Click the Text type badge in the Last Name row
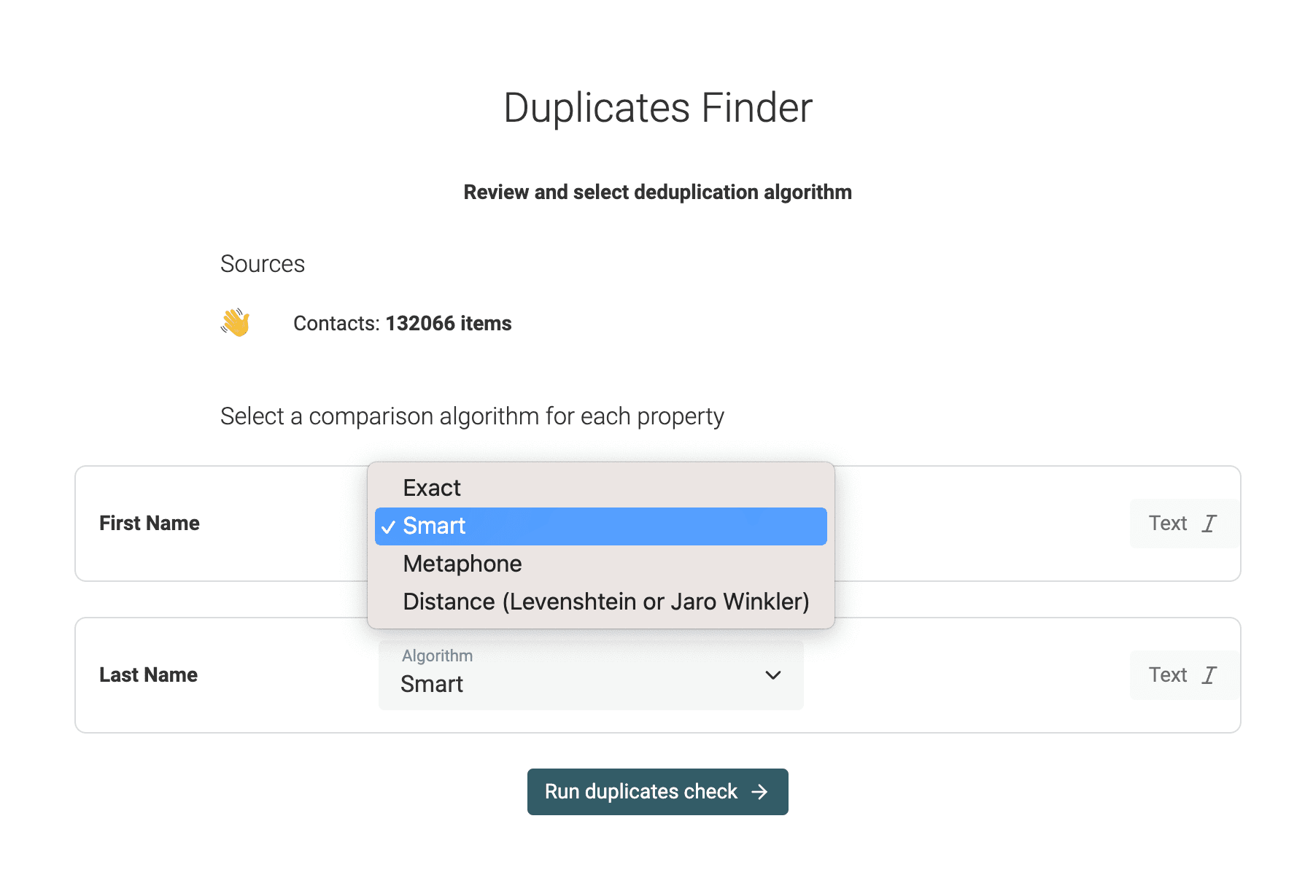1313x875 pixels. [1182, 674]
